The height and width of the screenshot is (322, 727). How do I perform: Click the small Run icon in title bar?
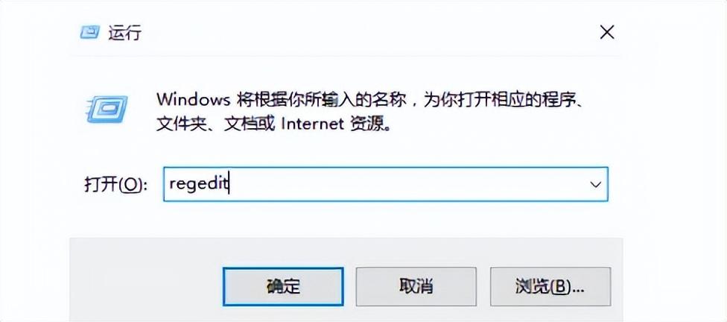(x=89, y=33)
